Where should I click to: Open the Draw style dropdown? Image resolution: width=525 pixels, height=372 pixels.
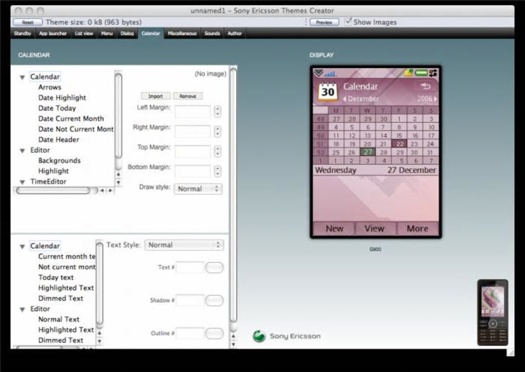tap(198, 189)
